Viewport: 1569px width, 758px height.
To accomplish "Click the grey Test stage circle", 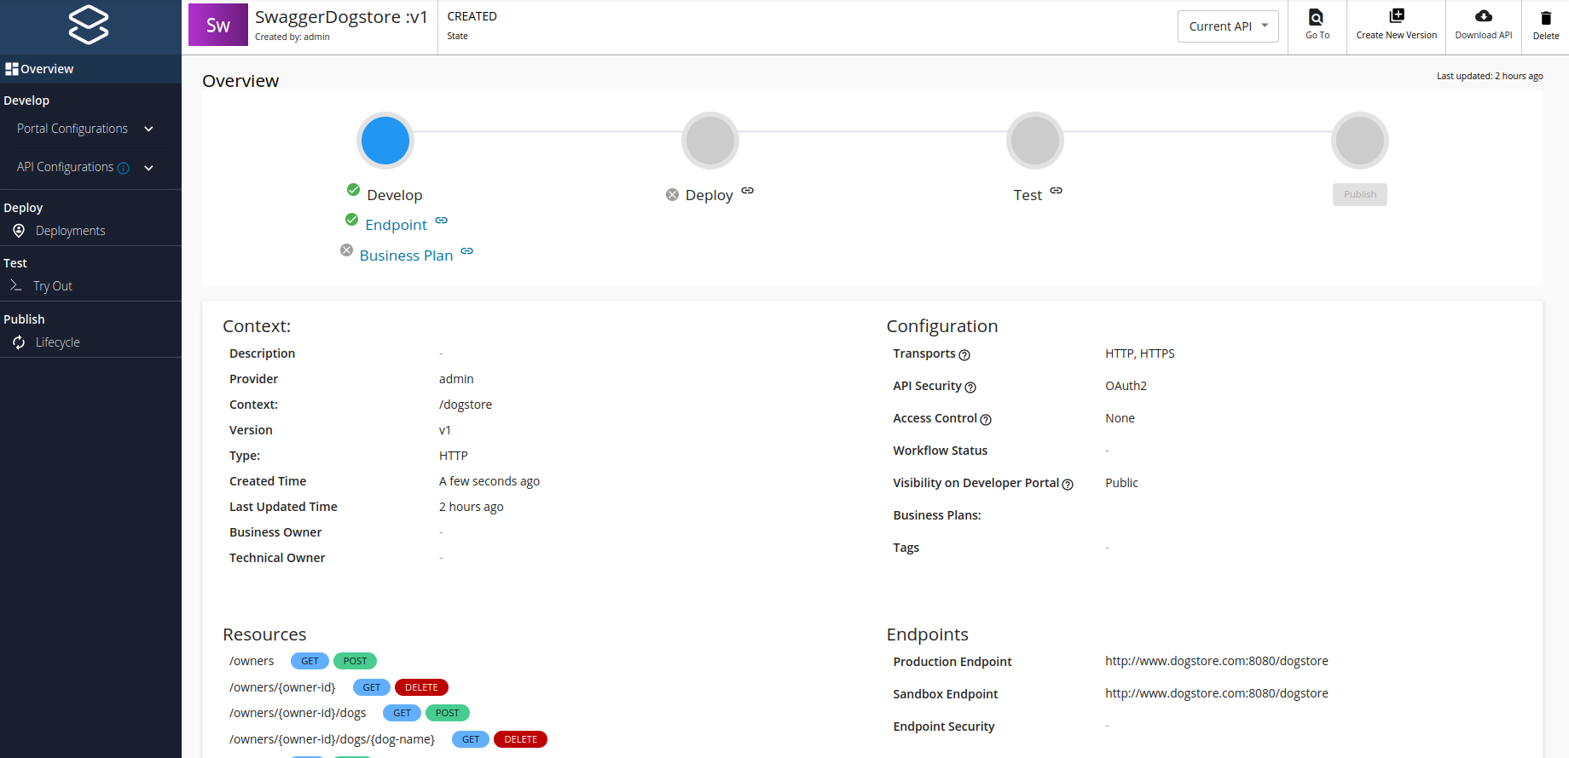I will pyautogui.click(x=1035, y=141).
